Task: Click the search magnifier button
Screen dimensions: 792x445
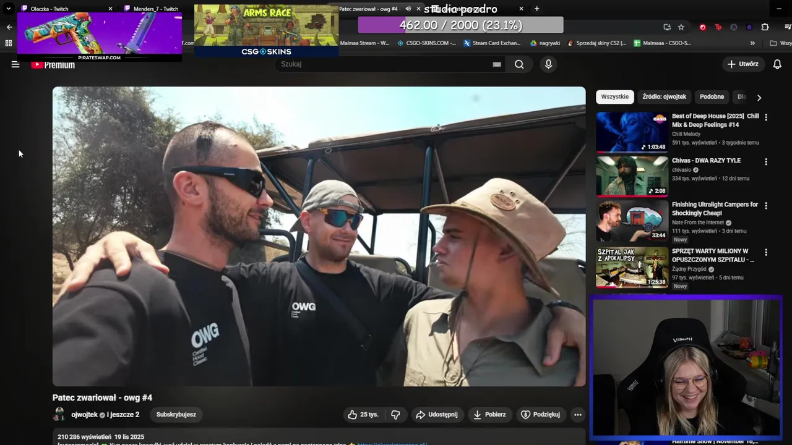Action: click(519, 64)
